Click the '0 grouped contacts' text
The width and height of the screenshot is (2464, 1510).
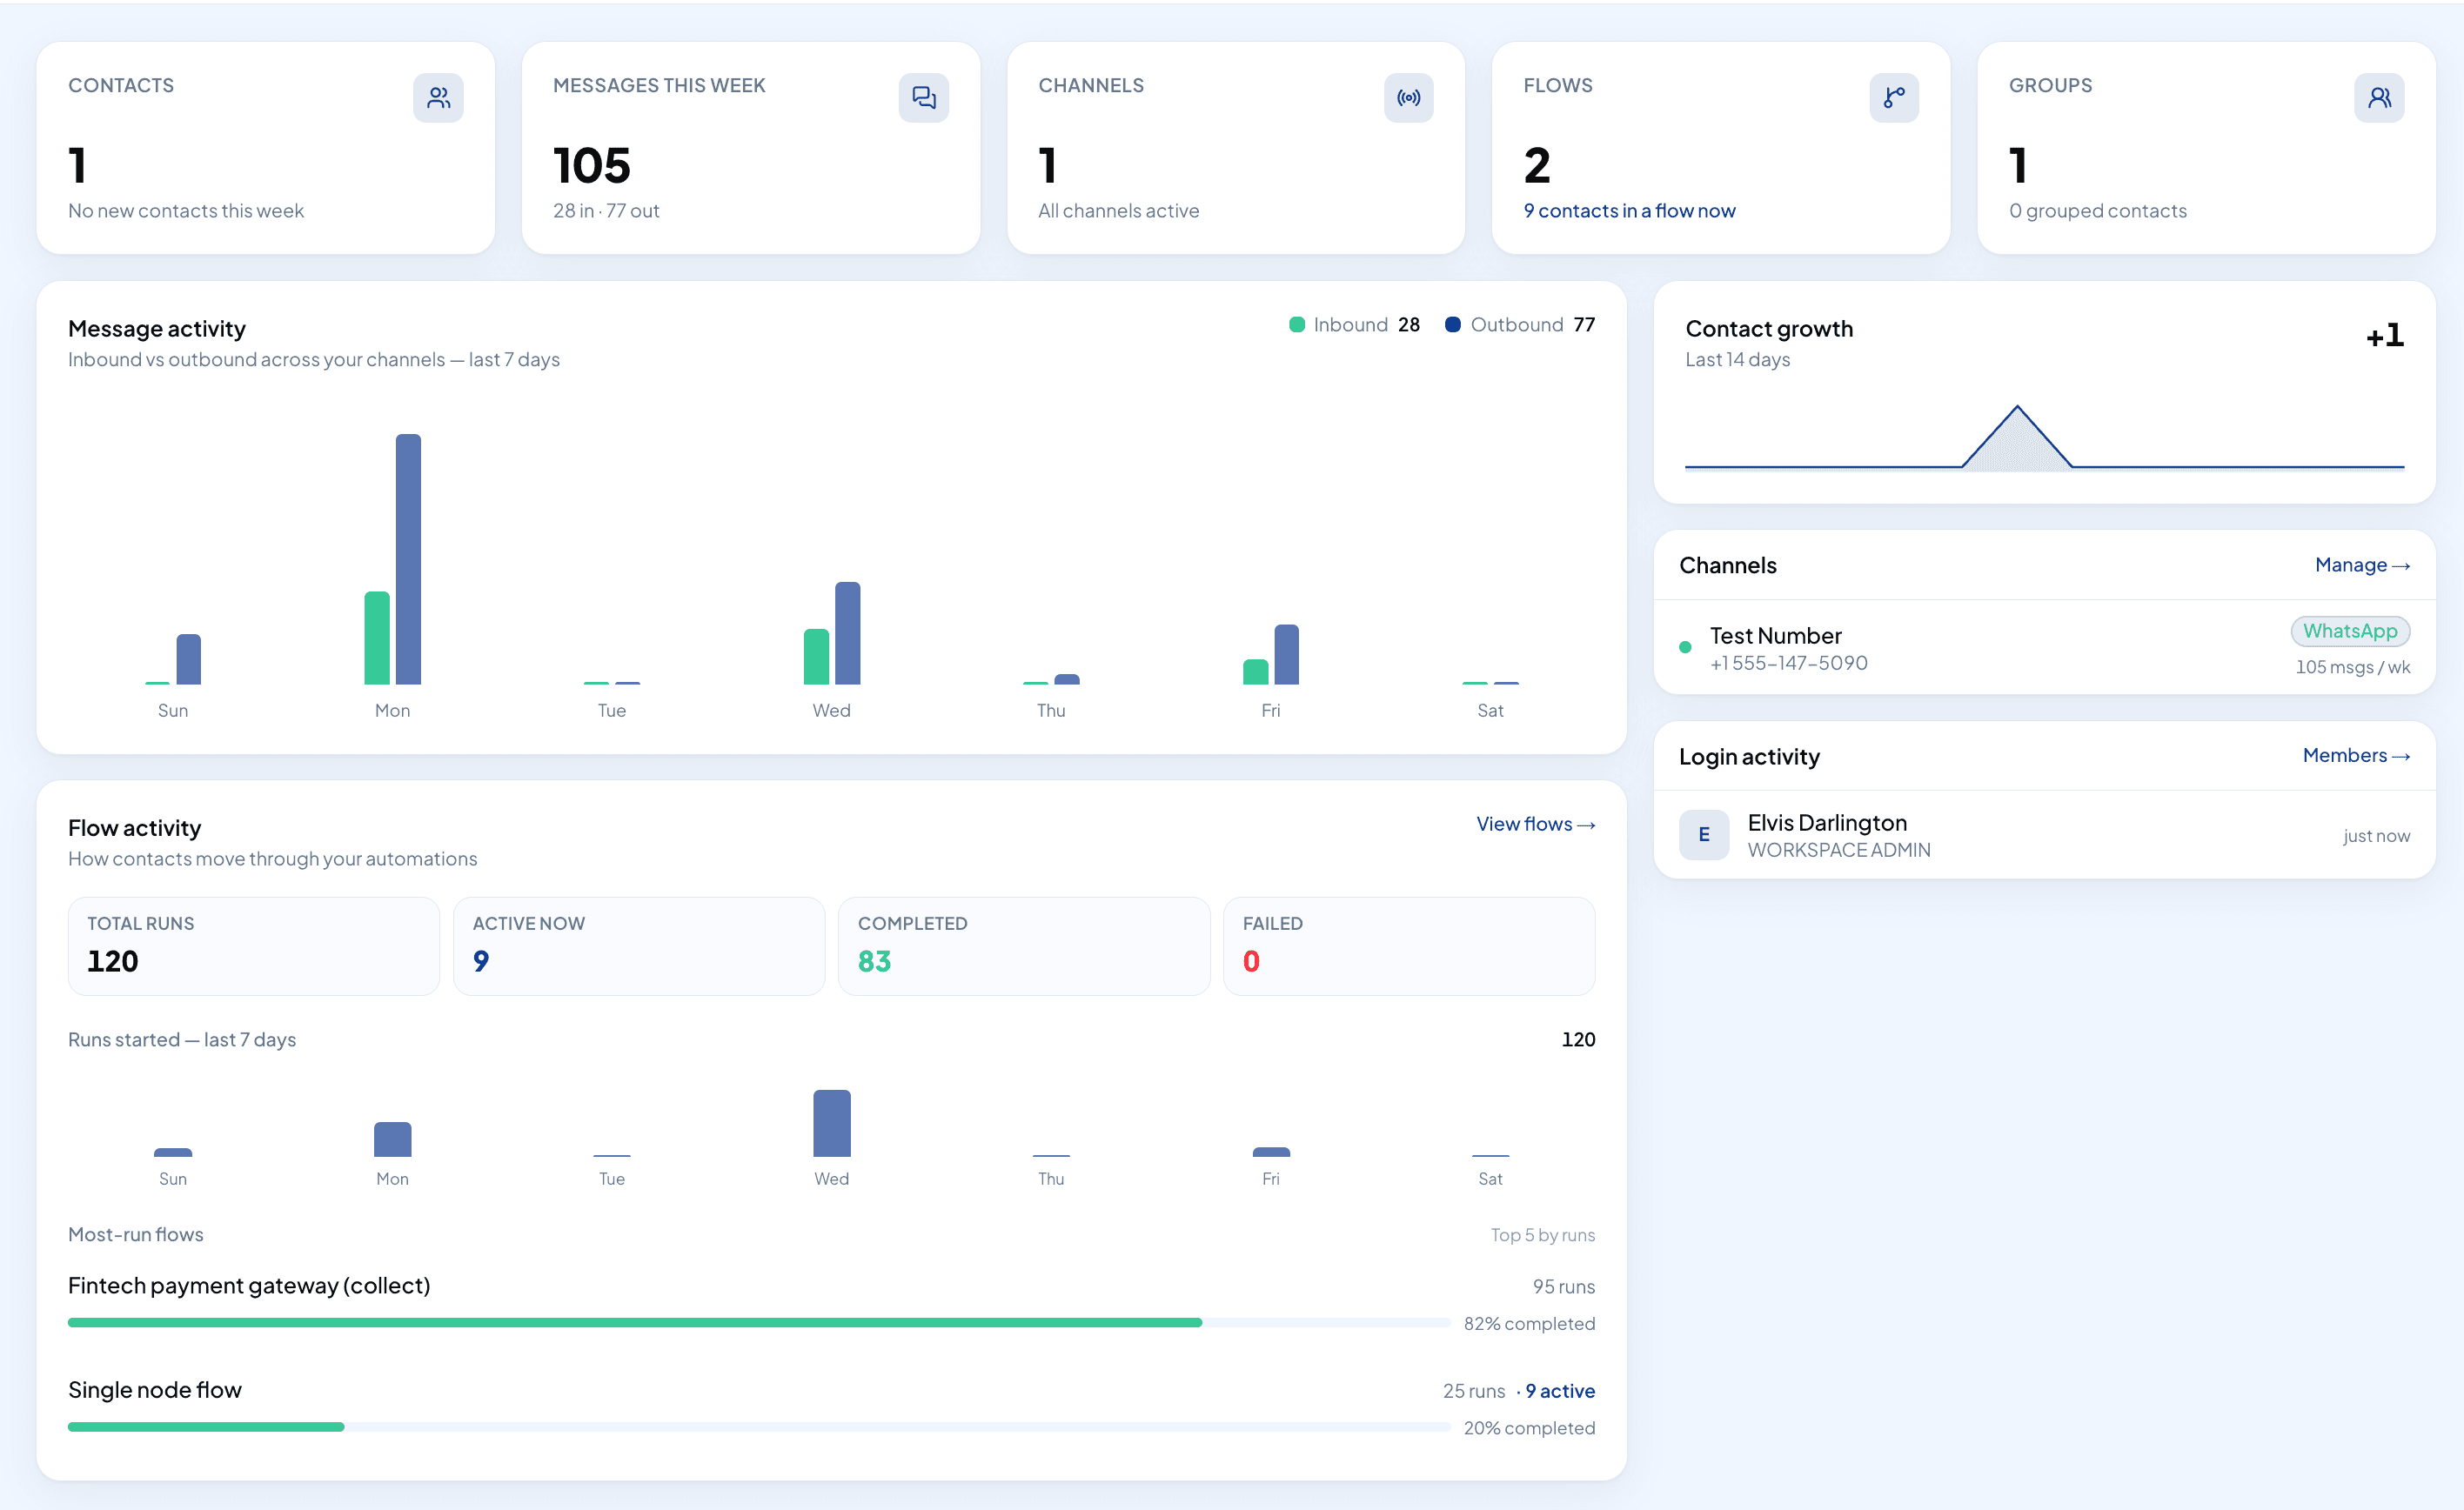click(x=2097, y=211)
